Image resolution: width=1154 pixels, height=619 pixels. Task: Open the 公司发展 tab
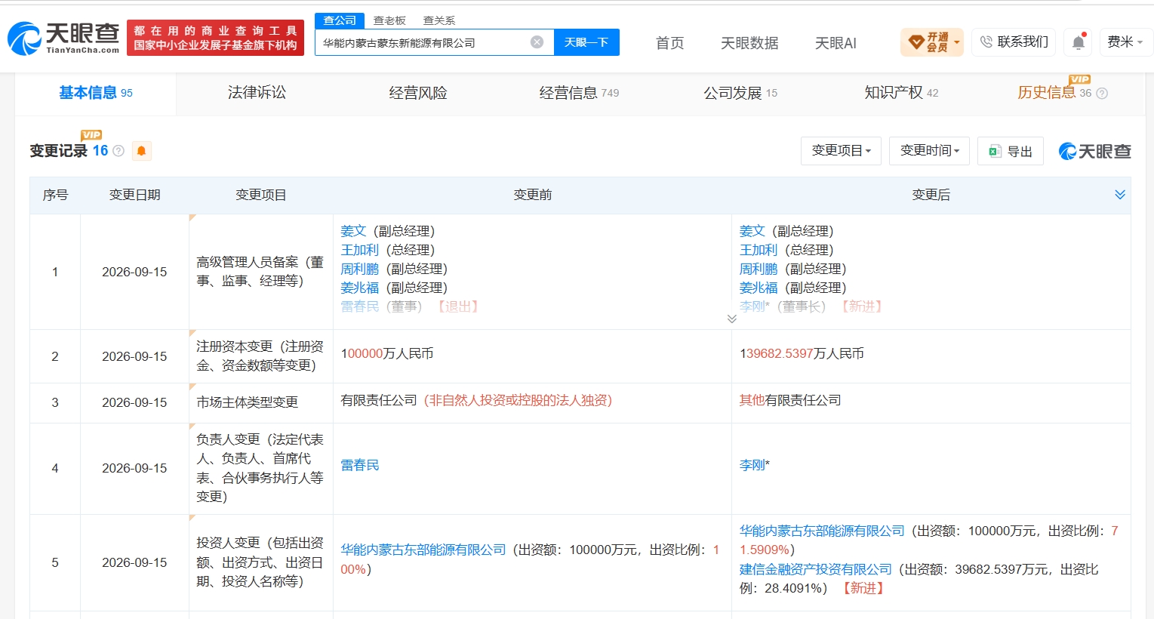coord(740,93)
